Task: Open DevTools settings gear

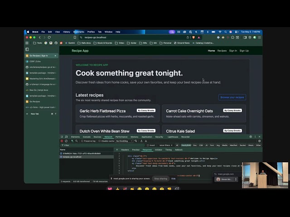Action: pyautogui.click(x=251, y=137)
